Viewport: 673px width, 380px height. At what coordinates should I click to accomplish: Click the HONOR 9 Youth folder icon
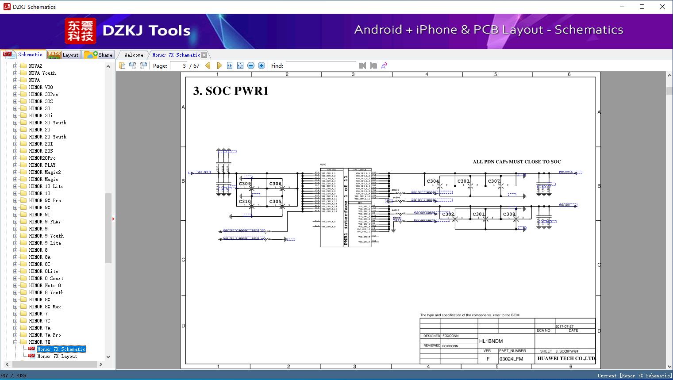[x=23, y=236]
